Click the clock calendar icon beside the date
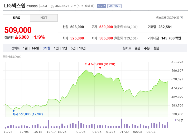Viewport: 188px width, 137px height. [52, 7]
